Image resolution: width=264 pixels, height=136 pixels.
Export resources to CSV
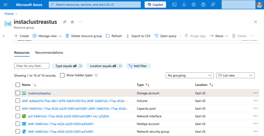138,36
